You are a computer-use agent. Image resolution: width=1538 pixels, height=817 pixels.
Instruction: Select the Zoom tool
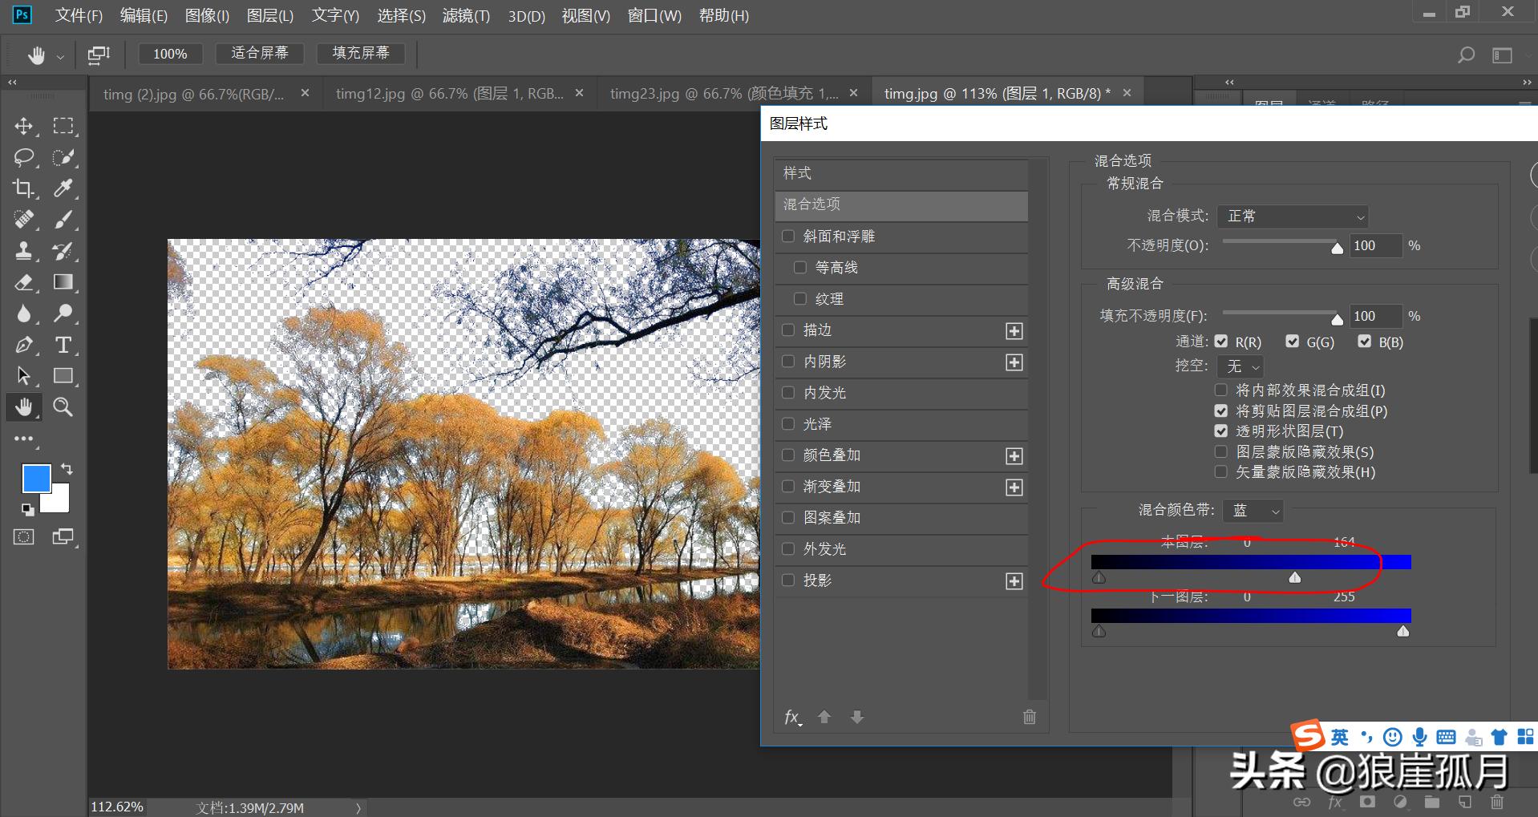point(63,406)
